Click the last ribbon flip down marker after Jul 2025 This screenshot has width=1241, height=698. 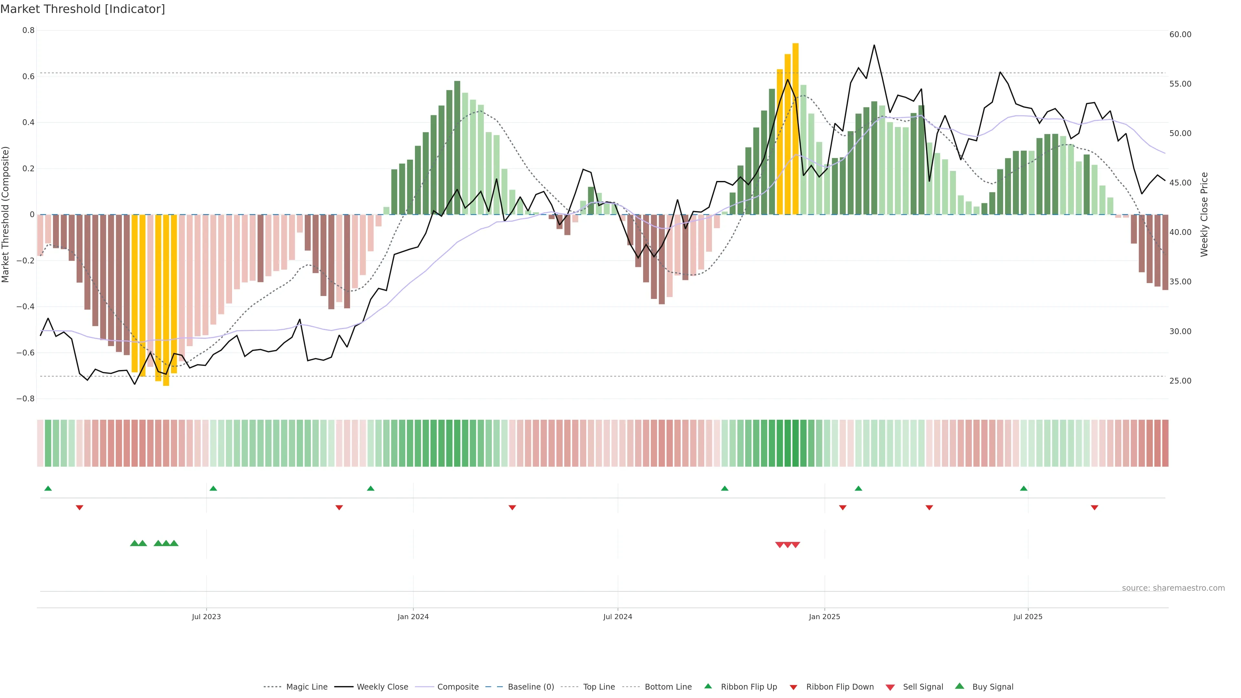pos(1094,507)
